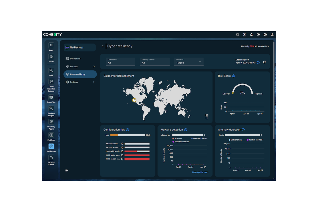This screenshot has height=212, width=318.
Task: Expand the Recover submenu chevron
Action: coord(94,67)
